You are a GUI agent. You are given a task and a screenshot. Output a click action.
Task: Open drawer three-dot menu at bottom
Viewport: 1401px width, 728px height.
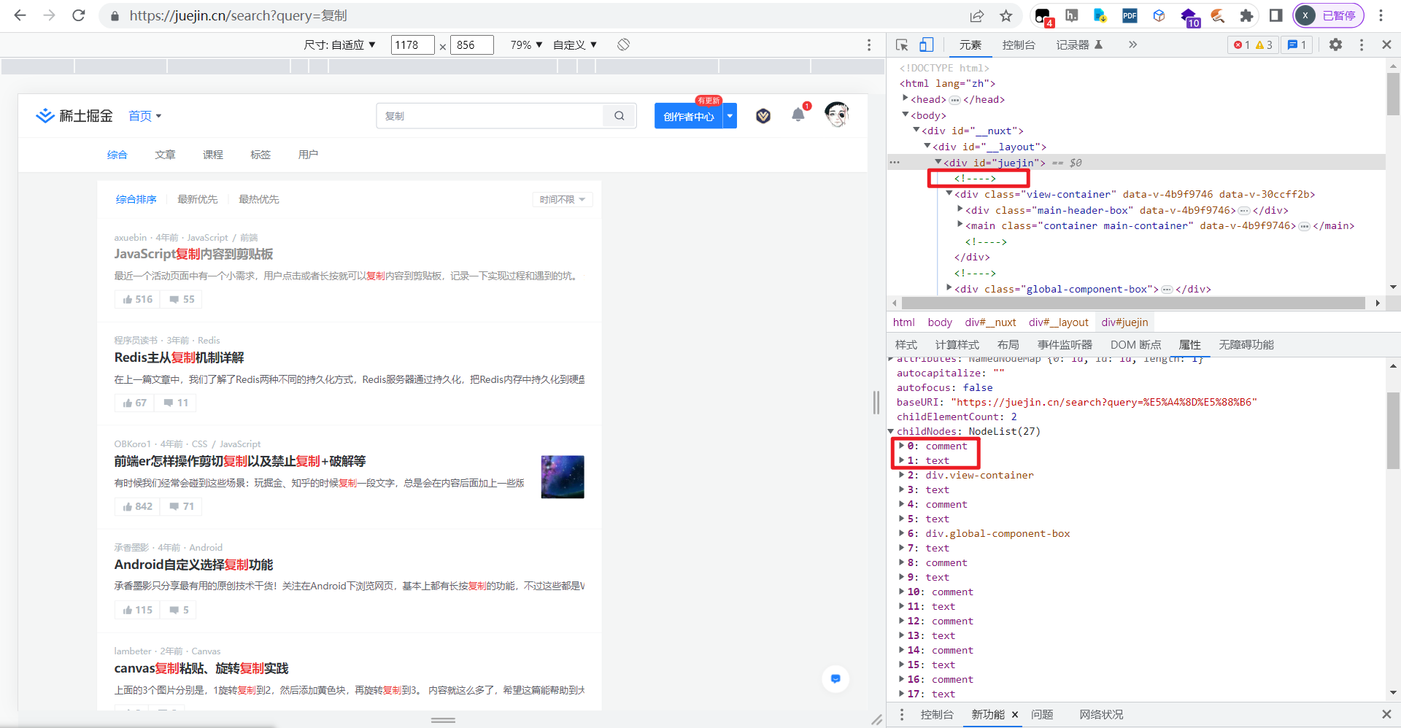(x=902, y=714)
